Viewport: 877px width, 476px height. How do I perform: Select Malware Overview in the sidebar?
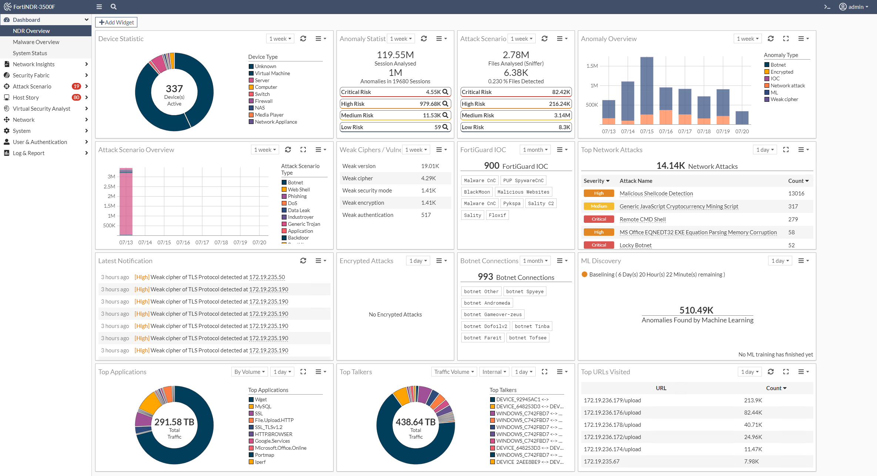[36, 42]
